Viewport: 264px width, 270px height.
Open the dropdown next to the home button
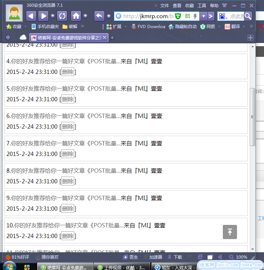(85, 16)
